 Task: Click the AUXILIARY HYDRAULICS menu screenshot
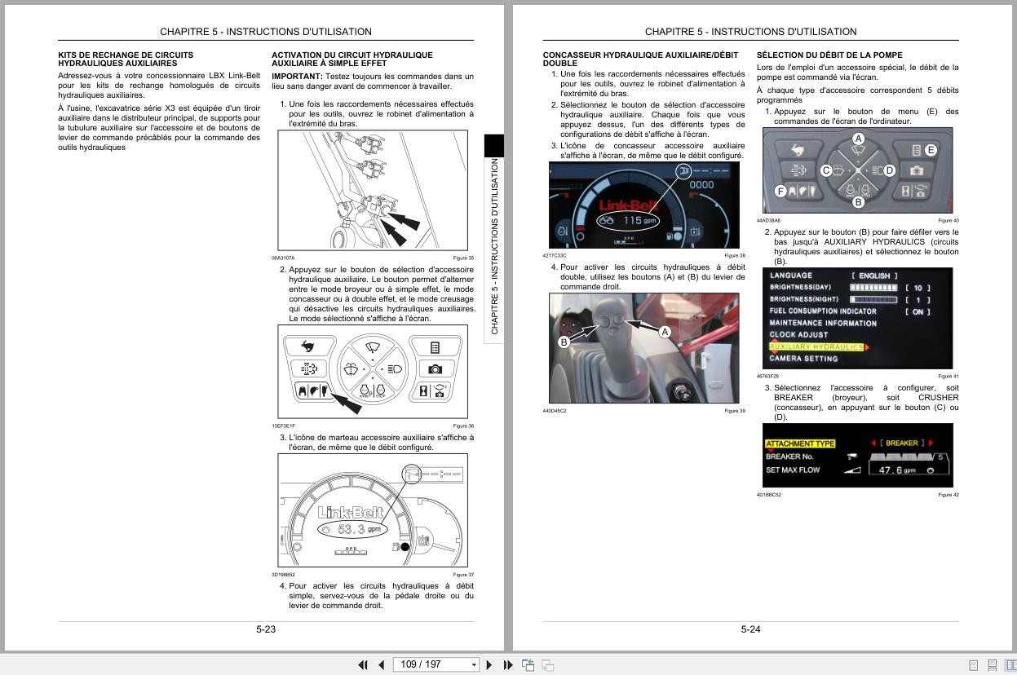[857, 318]
